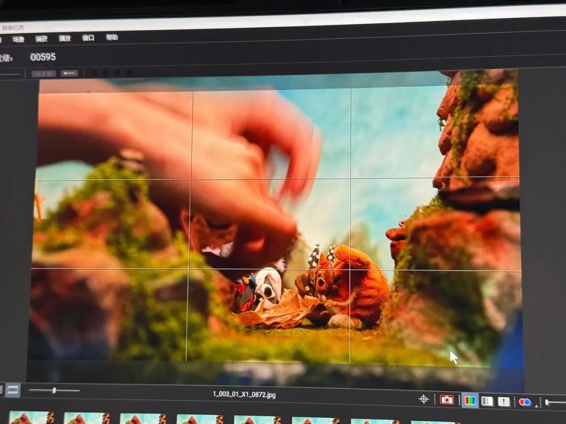This screenshot has width=566, height=424.
Task: Click the exclamation mark warning icon
Action: coord(504,401)
